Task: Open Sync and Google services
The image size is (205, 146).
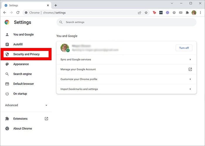Action: coord(127,59)
